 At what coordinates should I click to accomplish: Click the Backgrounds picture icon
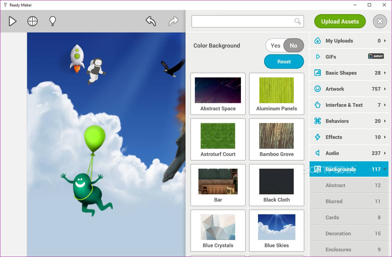coord(318,169)
